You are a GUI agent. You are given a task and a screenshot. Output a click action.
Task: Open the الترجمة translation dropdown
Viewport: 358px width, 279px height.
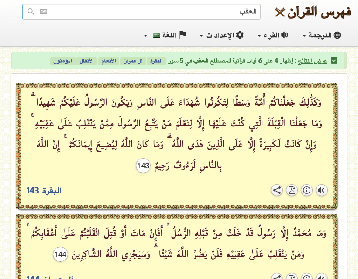point(322,35)
